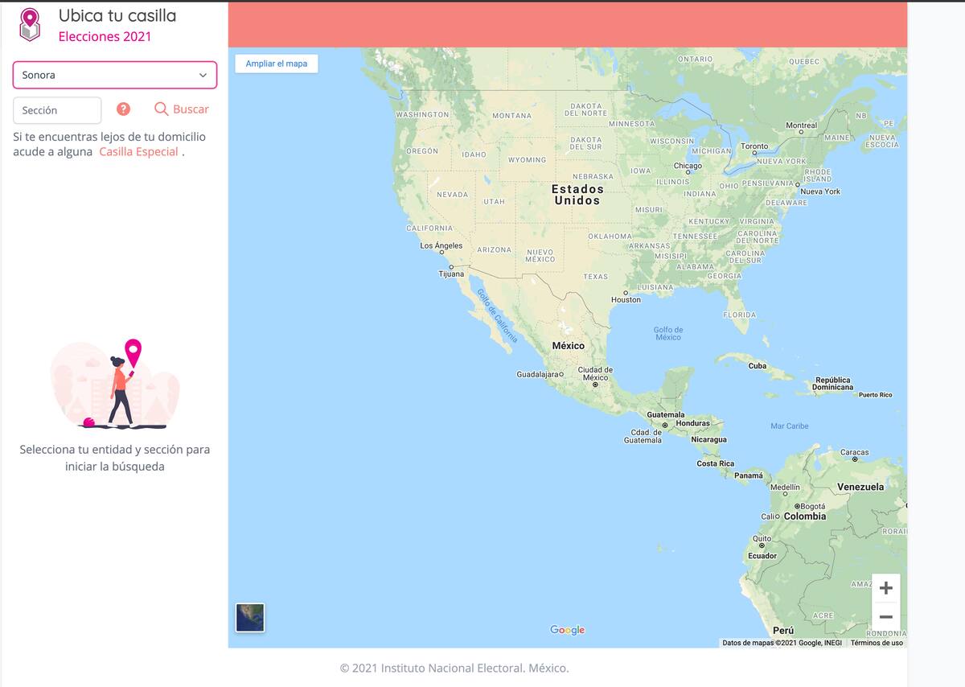The image size is (965, 687).
Task: Zoom out with the map minus button
Action: [x=885, y=617]
